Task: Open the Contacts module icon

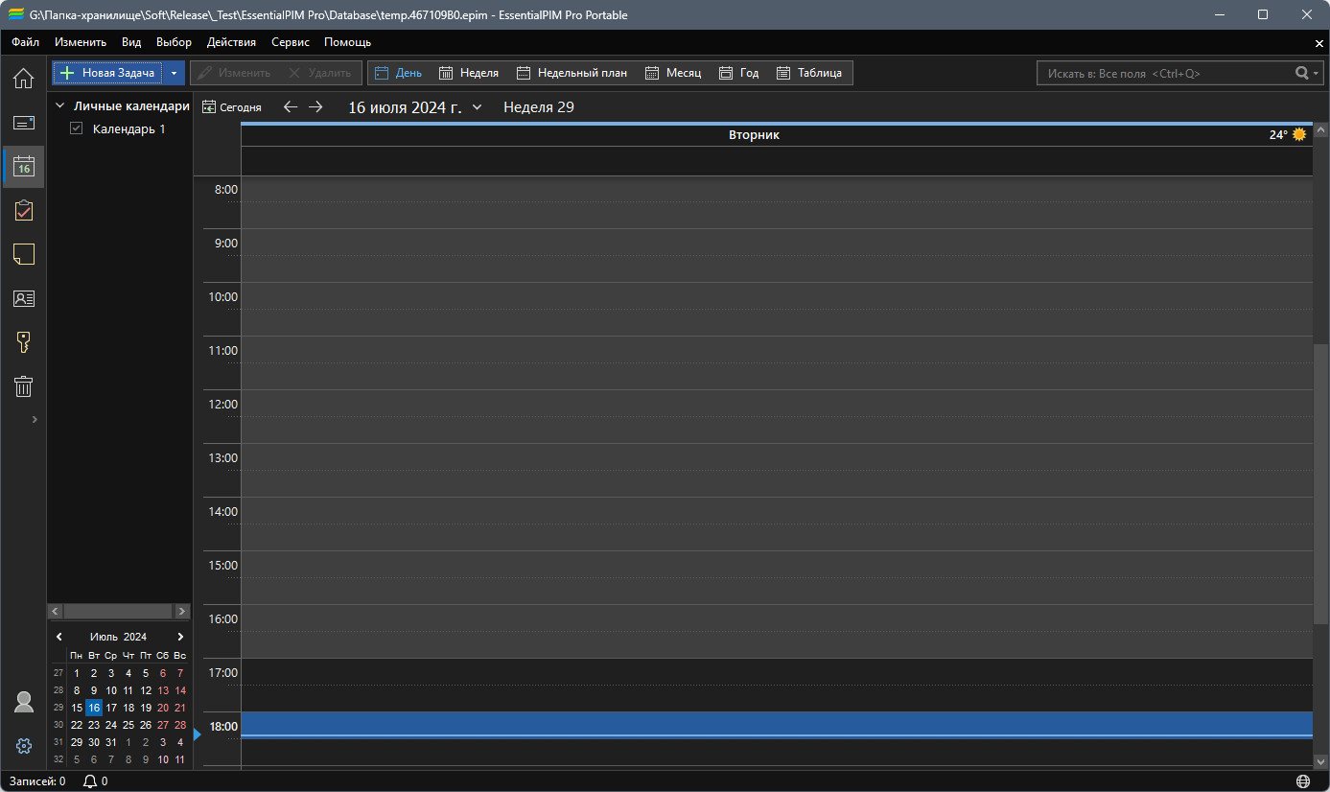Action: (x=23, y=298)
